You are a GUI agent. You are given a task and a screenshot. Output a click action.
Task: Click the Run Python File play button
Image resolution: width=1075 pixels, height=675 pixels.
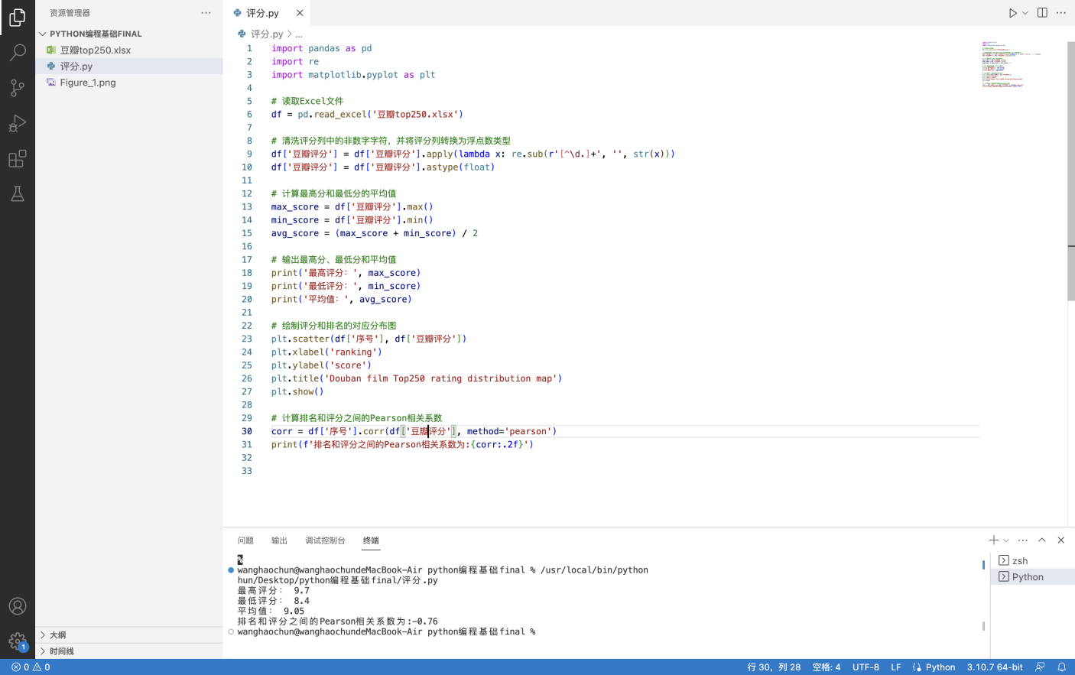1012,13
